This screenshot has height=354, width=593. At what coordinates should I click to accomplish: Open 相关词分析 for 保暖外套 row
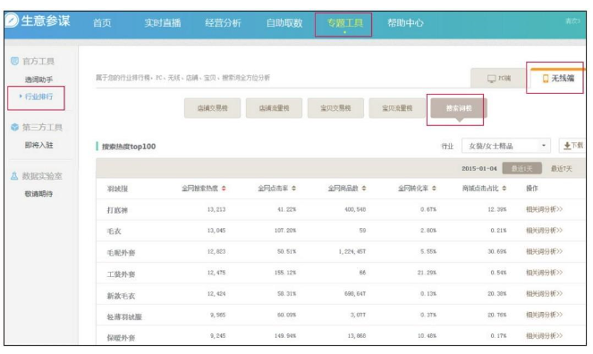544,336
